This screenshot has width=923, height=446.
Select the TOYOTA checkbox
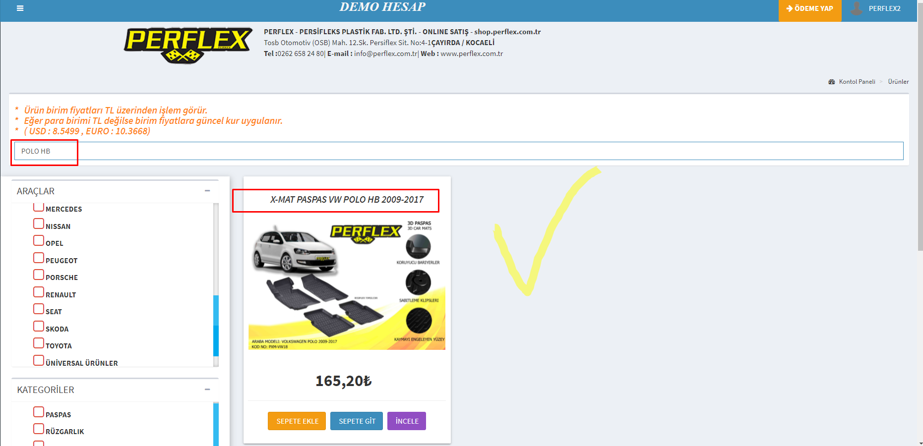[x=39, y=343]
